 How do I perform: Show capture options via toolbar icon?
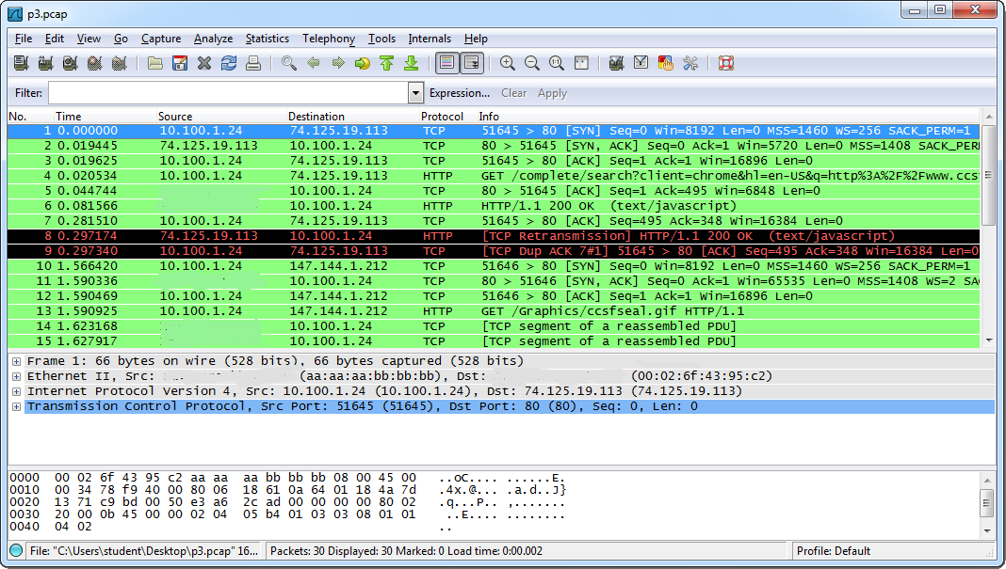coord(45,63)
